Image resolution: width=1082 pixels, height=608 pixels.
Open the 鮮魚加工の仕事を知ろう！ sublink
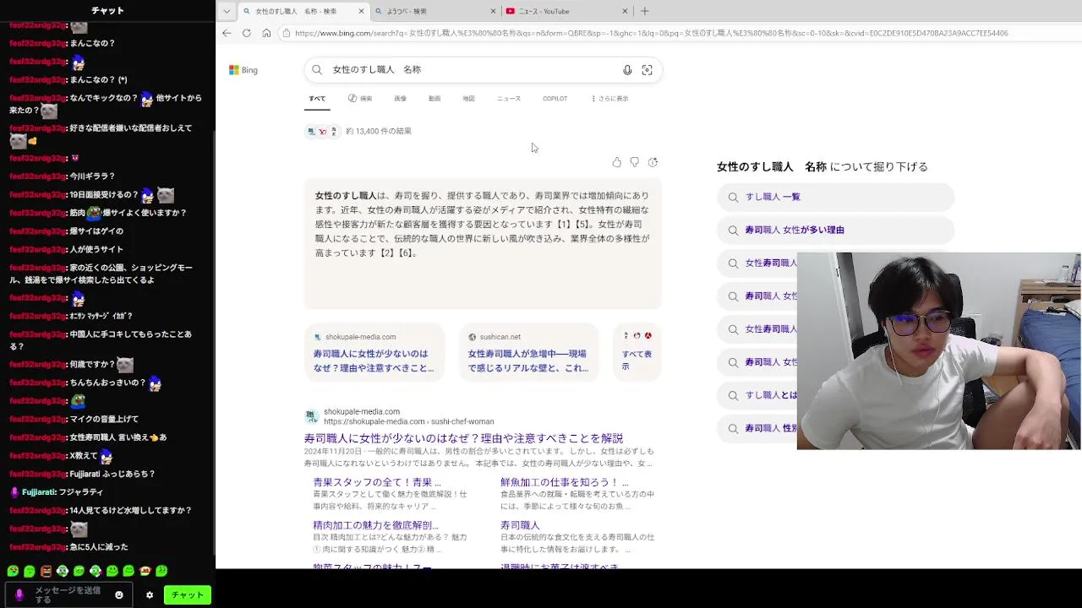click(x=565, y=482)
